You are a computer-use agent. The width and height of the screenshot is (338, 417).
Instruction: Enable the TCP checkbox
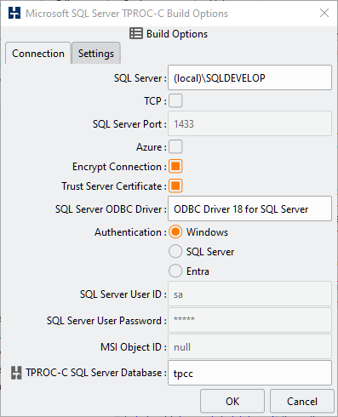tap(175, 101)
